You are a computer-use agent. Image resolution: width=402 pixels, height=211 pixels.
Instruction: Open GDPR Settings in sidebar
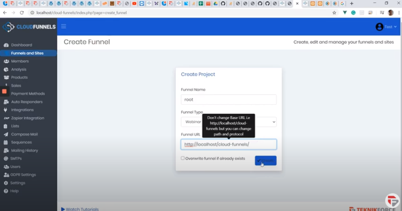pos(24,175)
